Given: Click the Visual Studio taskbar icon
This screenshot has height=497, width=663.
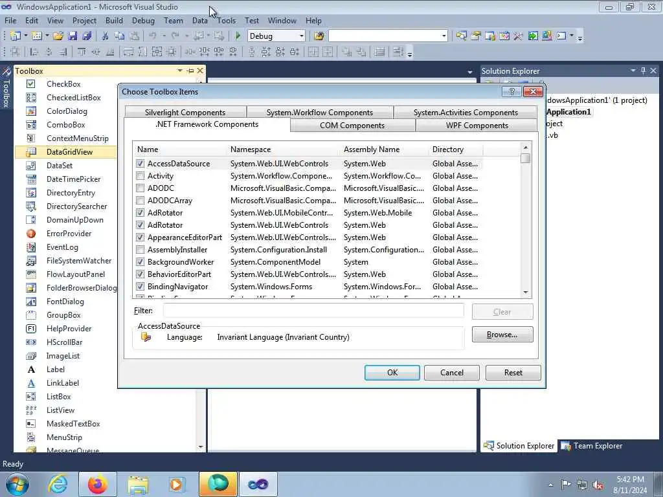Looking at the screenshot, I should (x=258, y=484).
